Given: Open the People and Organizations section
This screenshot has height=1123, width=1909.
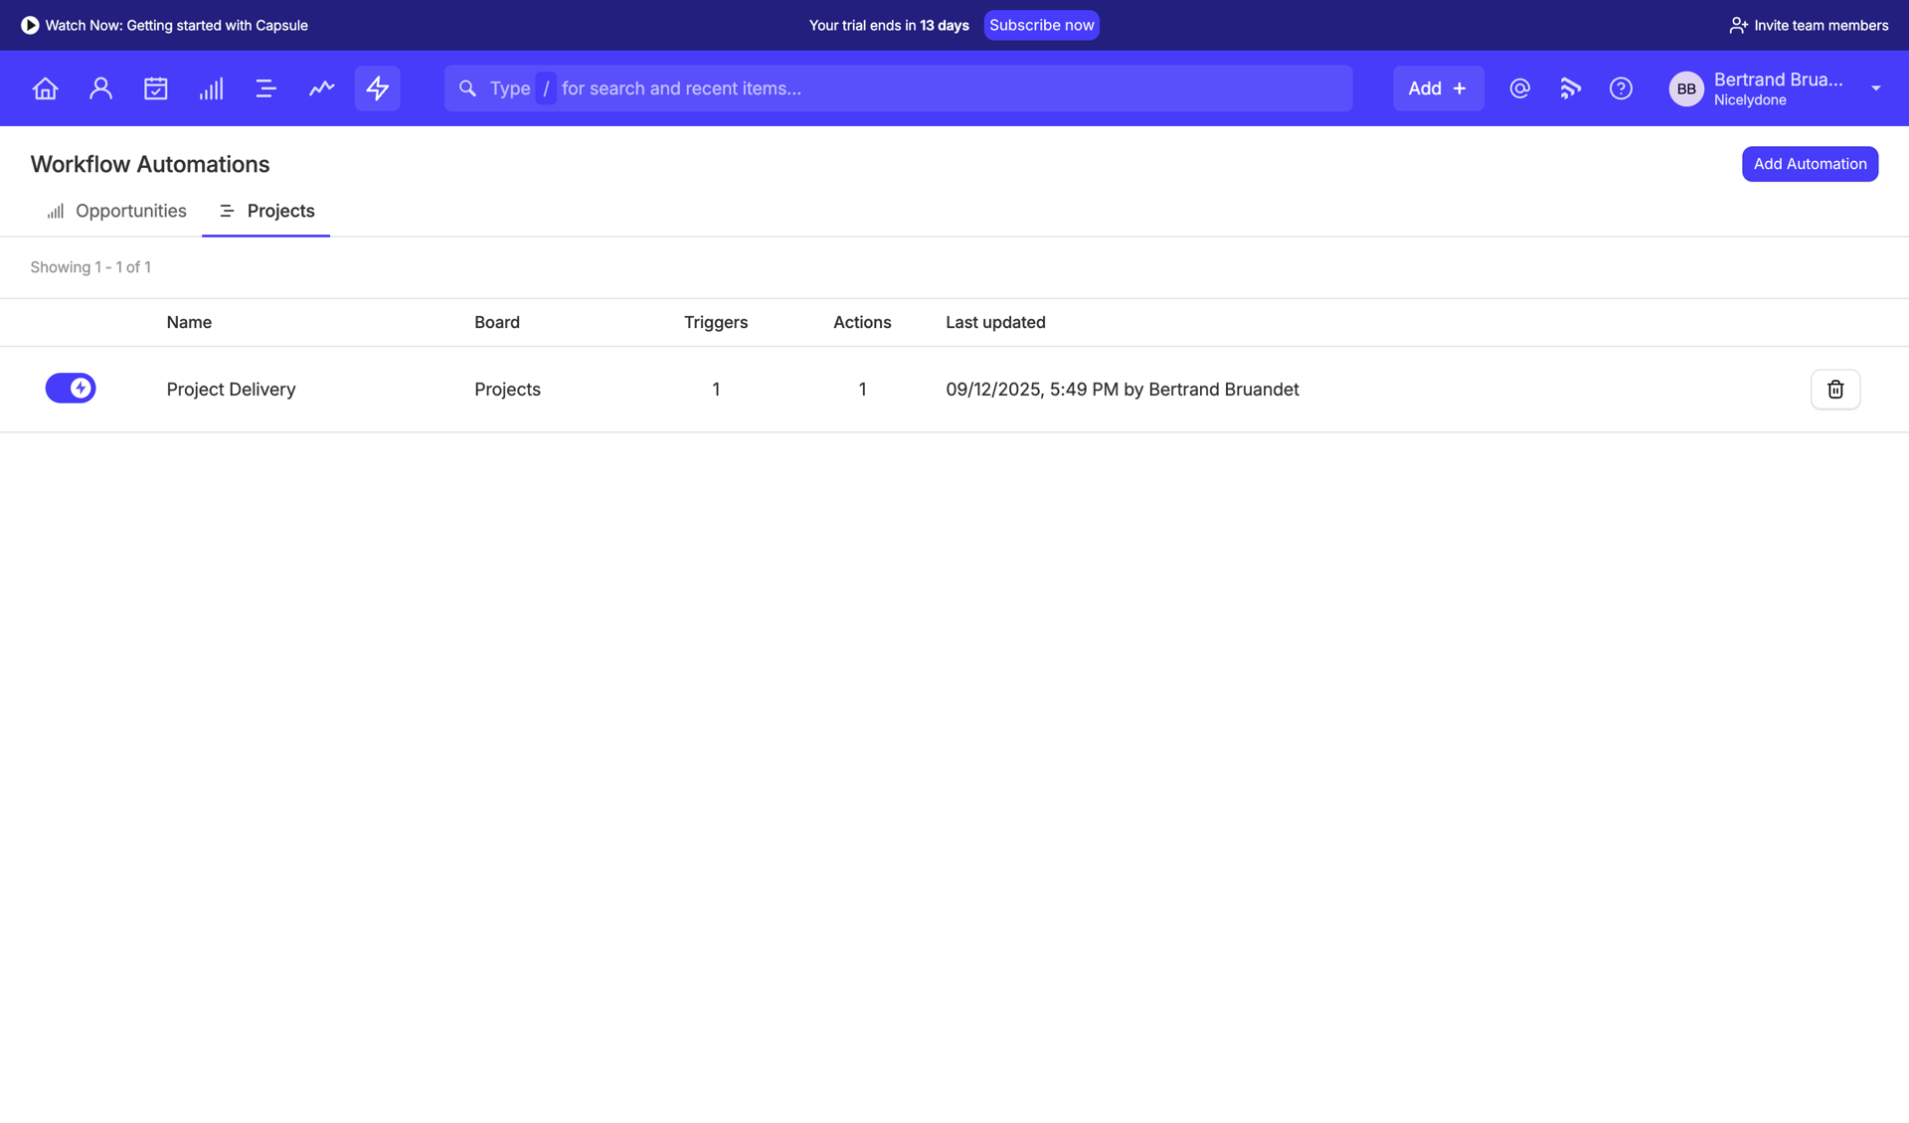Looking at the screenshot, I should point(100,88).
